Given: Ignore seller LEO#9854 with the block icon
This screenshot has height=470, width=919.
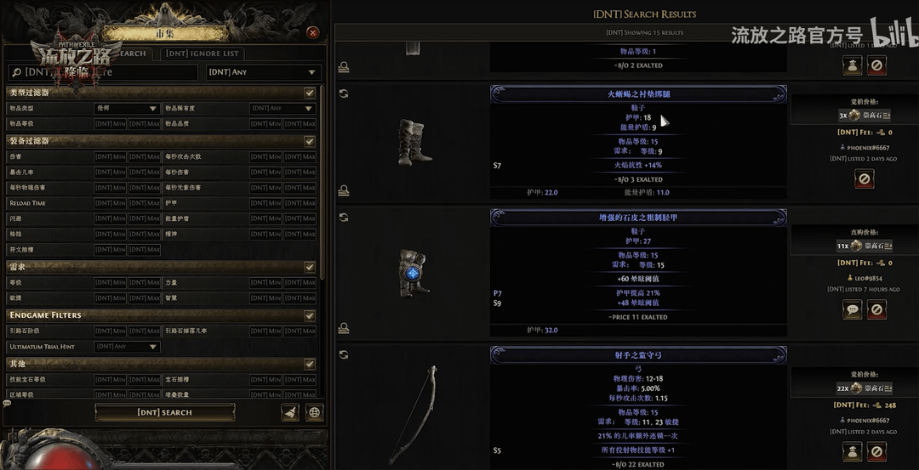Looking at the screenshot, I should (876, 309).
